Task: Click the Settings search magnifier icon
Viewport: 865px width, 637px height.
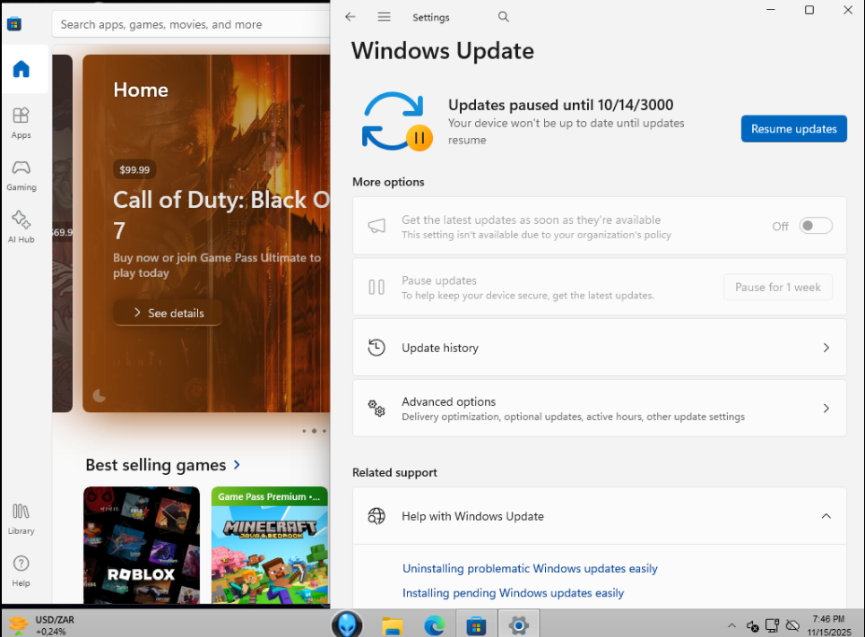Action: click(503, 17)
